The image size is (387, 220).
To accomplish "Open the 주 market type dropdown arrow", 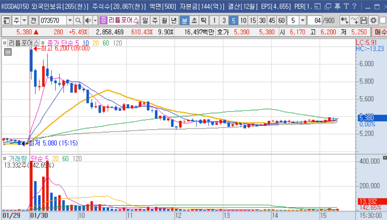I will pyautogui.click(x=24, y=20).
